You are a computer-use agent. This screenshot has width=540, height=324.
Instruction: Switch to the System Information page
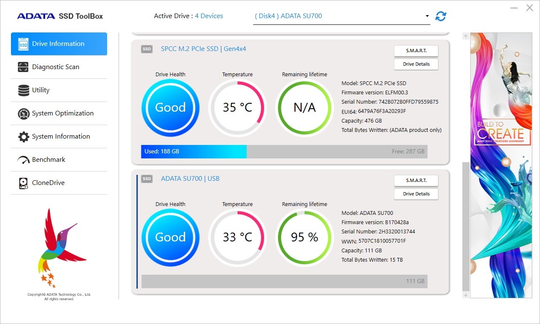click(59, 137)
